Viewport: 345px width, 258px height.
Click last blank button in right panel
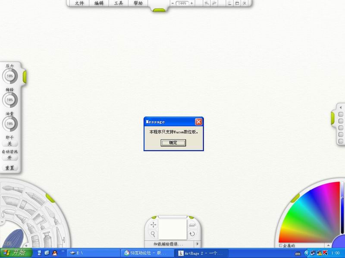tap(341, 141)
